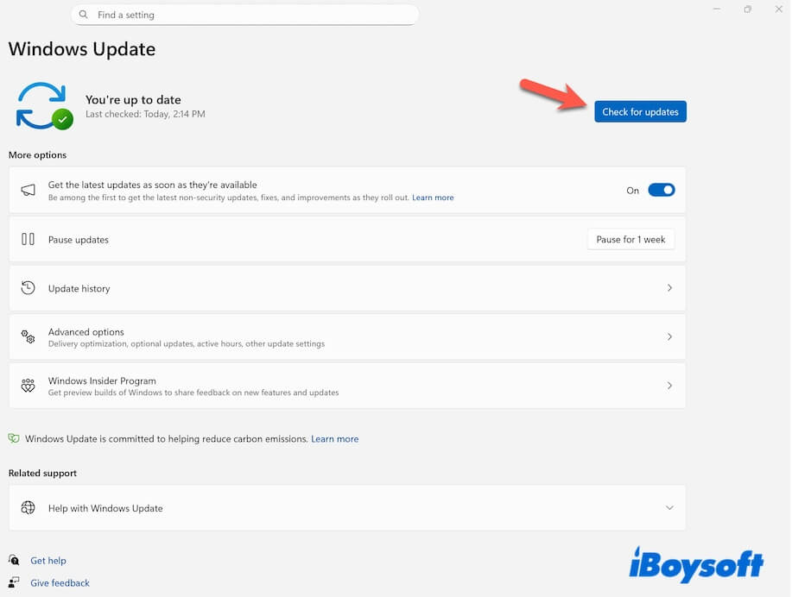Open Advanced options chevron arrow
The image size is (792, 597).
[x=669, y=336]
